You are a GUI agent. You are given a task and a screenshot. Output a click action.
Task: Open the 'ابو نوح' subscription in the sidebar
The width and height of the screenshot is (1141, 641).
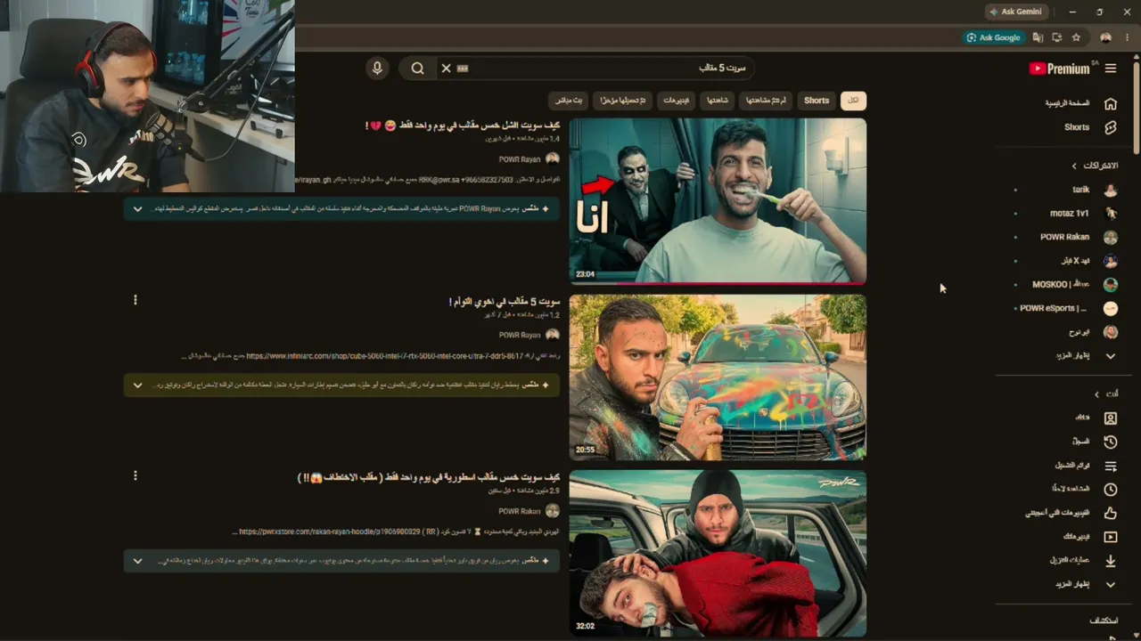click(x=1079, y=332)
